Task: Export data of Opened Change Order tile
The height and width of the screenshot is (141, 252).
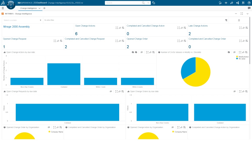Action: 185,41
